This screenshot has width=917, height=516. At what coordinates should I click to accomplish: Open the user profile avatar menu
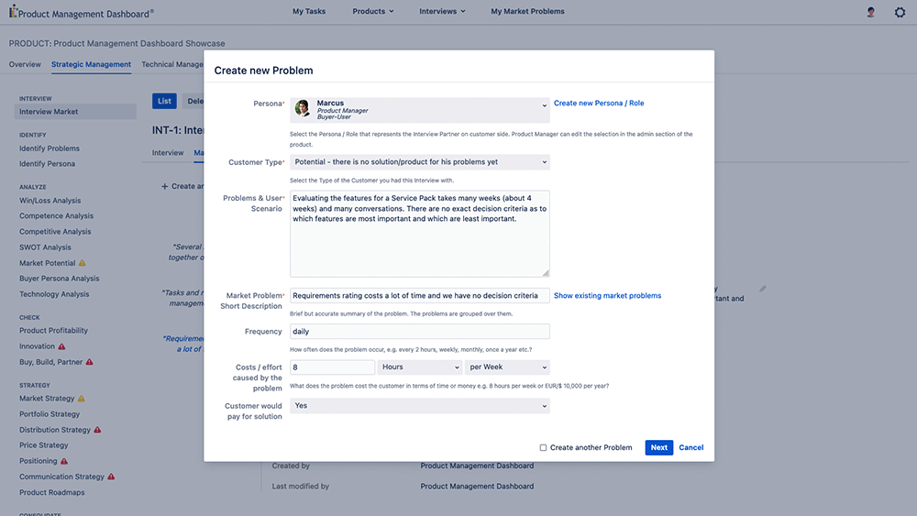pyautogui.click(x=871, y=12)
